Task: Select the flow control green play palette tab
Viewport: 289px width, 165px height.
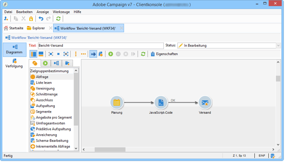Action: point(45,64)
